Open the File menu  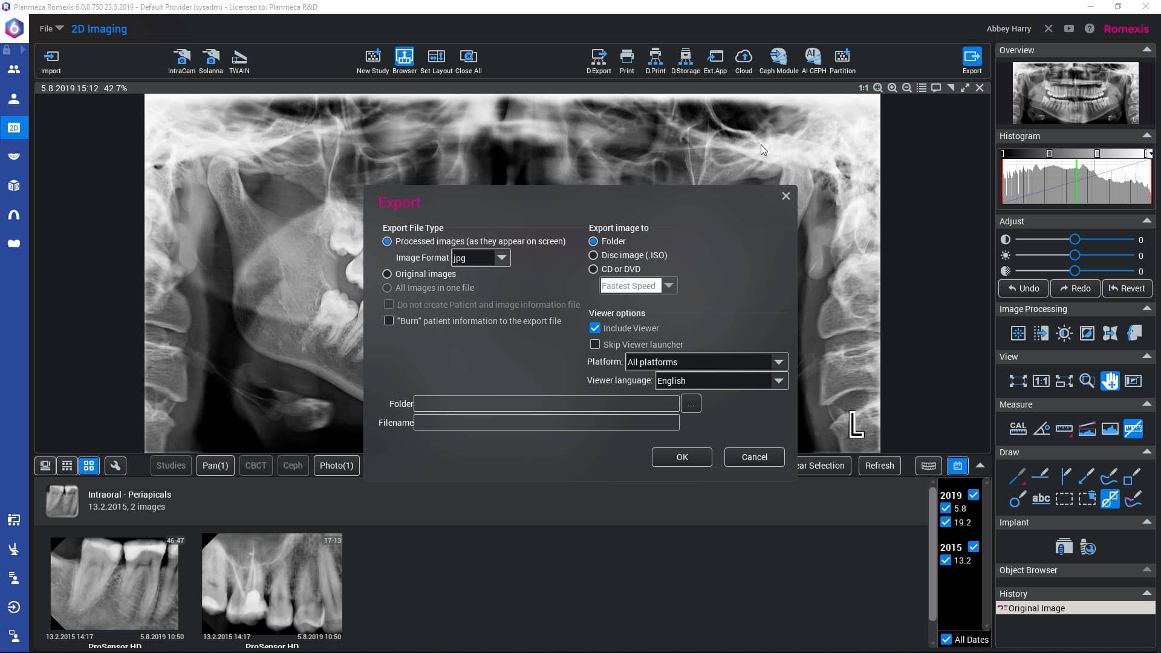[x=50, y=28]
